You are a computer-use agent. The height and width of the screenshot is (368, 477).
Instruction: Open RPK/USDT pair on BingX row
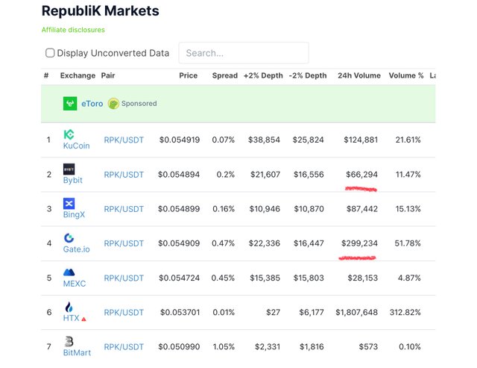click(124, 209)
